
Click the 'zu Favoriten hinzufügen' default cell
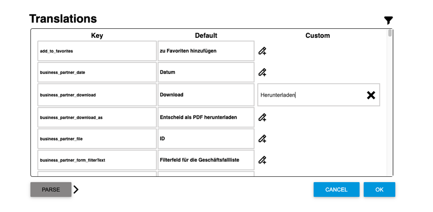(x=206, y=51)
